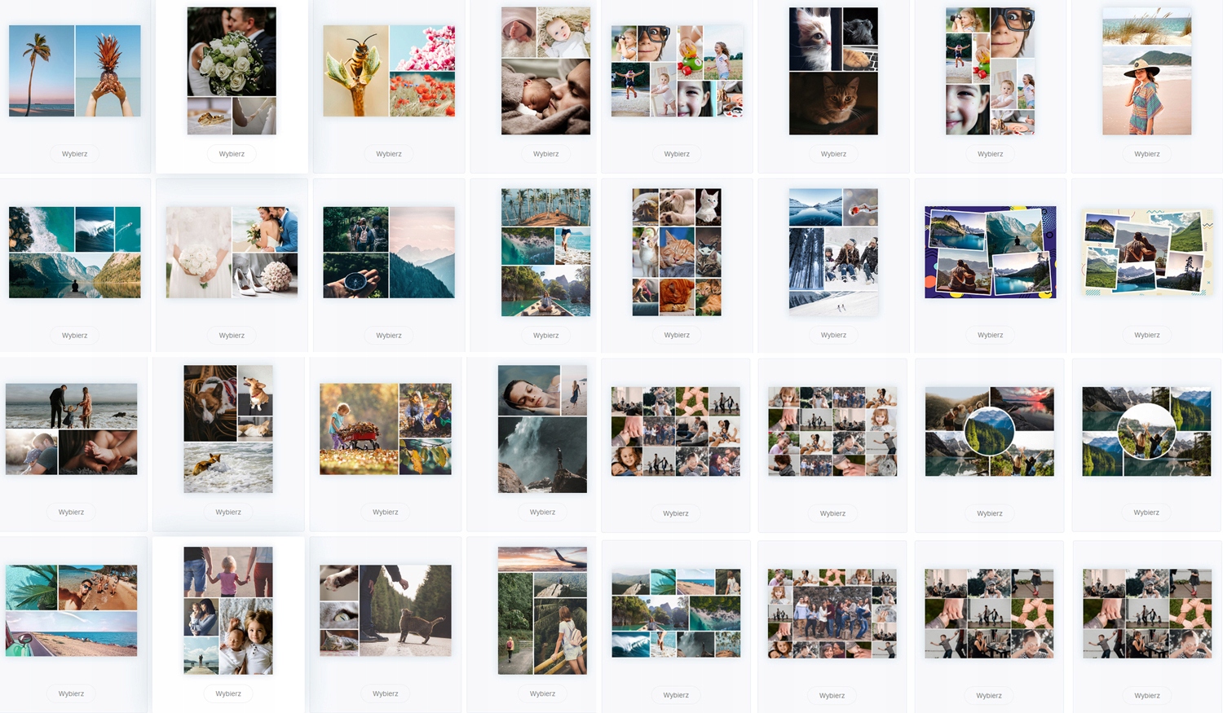Click Wybierz under the woman in hat collage
Screen dimensions: 1223x713
pos(1147,154)
